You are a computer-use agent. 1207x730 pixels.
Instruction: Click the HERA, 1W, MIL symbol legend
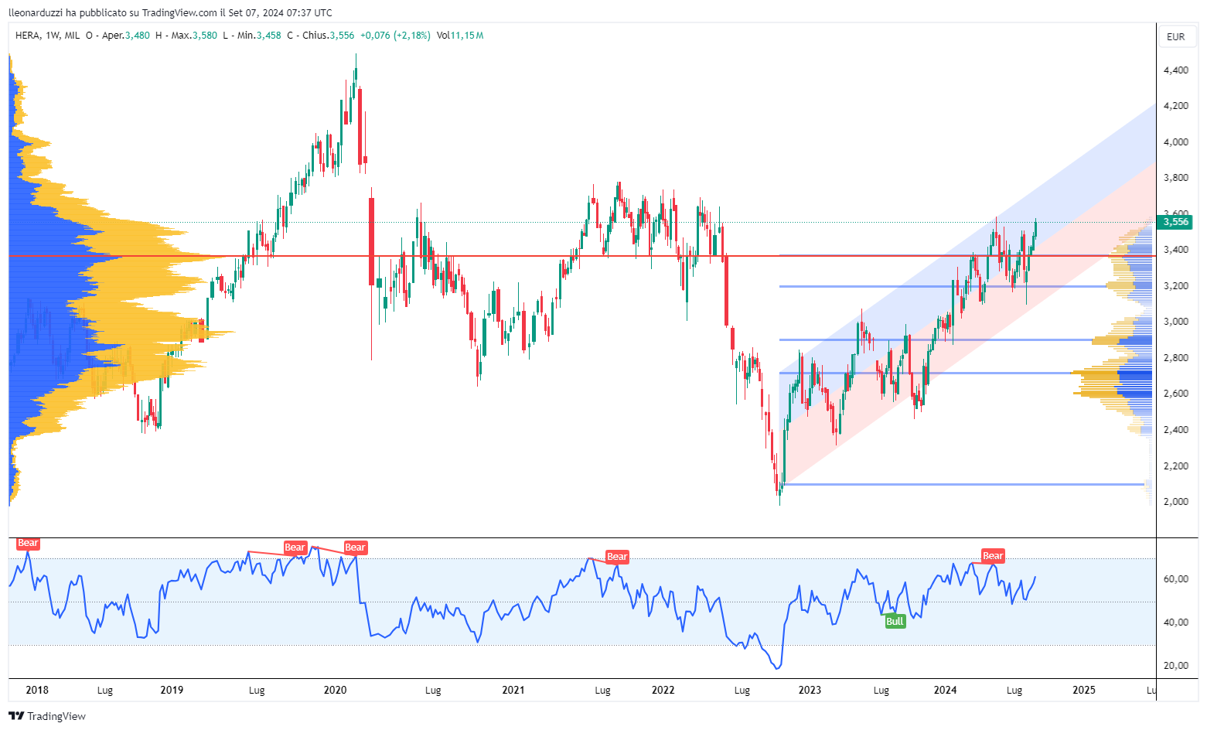click(47, 36)
